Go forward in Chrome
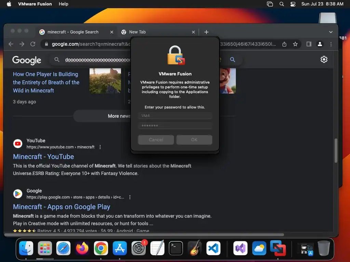This screenshot has width=350, height=262. (x=22, y=44)
